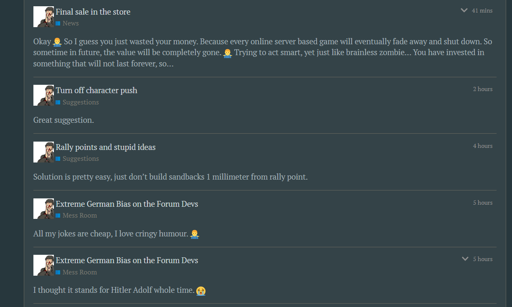Click the user avatar beside 'Final sale in the store'
This screenshot has width=512, height=307.
(43, 17)
